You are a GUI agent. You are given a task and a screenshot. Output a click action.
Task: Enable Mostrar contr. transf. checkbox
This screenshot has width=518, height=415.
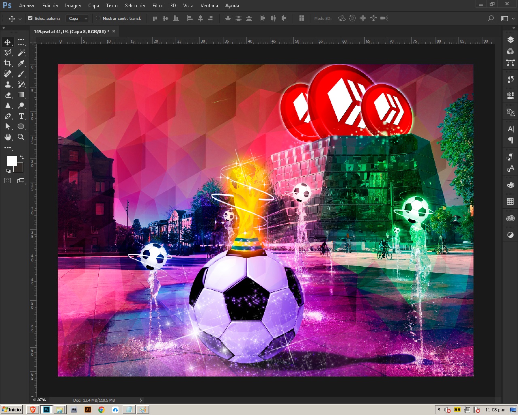point(98,18)
